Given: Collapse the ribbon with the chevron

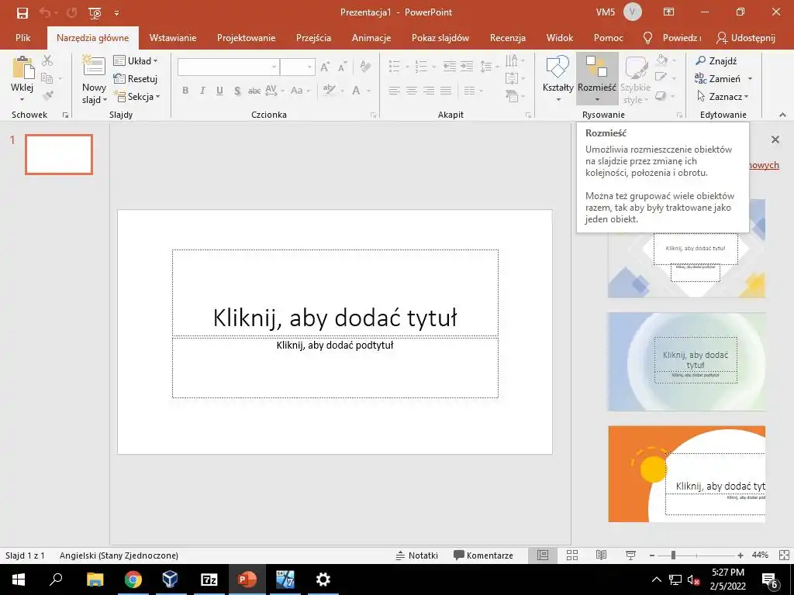Looking at the screenshot, I should pyautogui.click(x=782, y=115).
